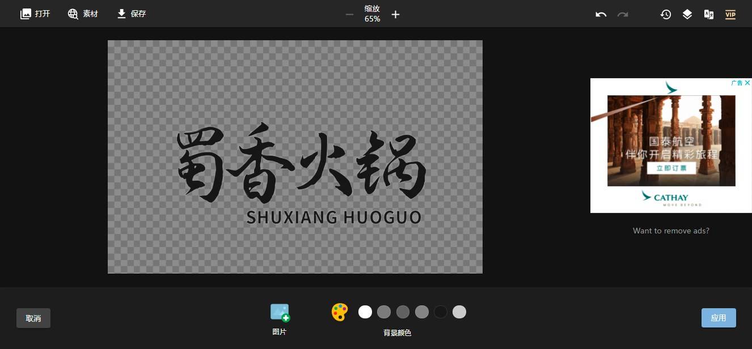752x349 pixels.
Task: Undo the last action
Action: [x=601, y=14]
